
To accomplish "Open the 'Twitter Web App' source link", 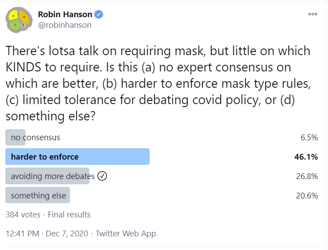I will click(x=126, y=233).
